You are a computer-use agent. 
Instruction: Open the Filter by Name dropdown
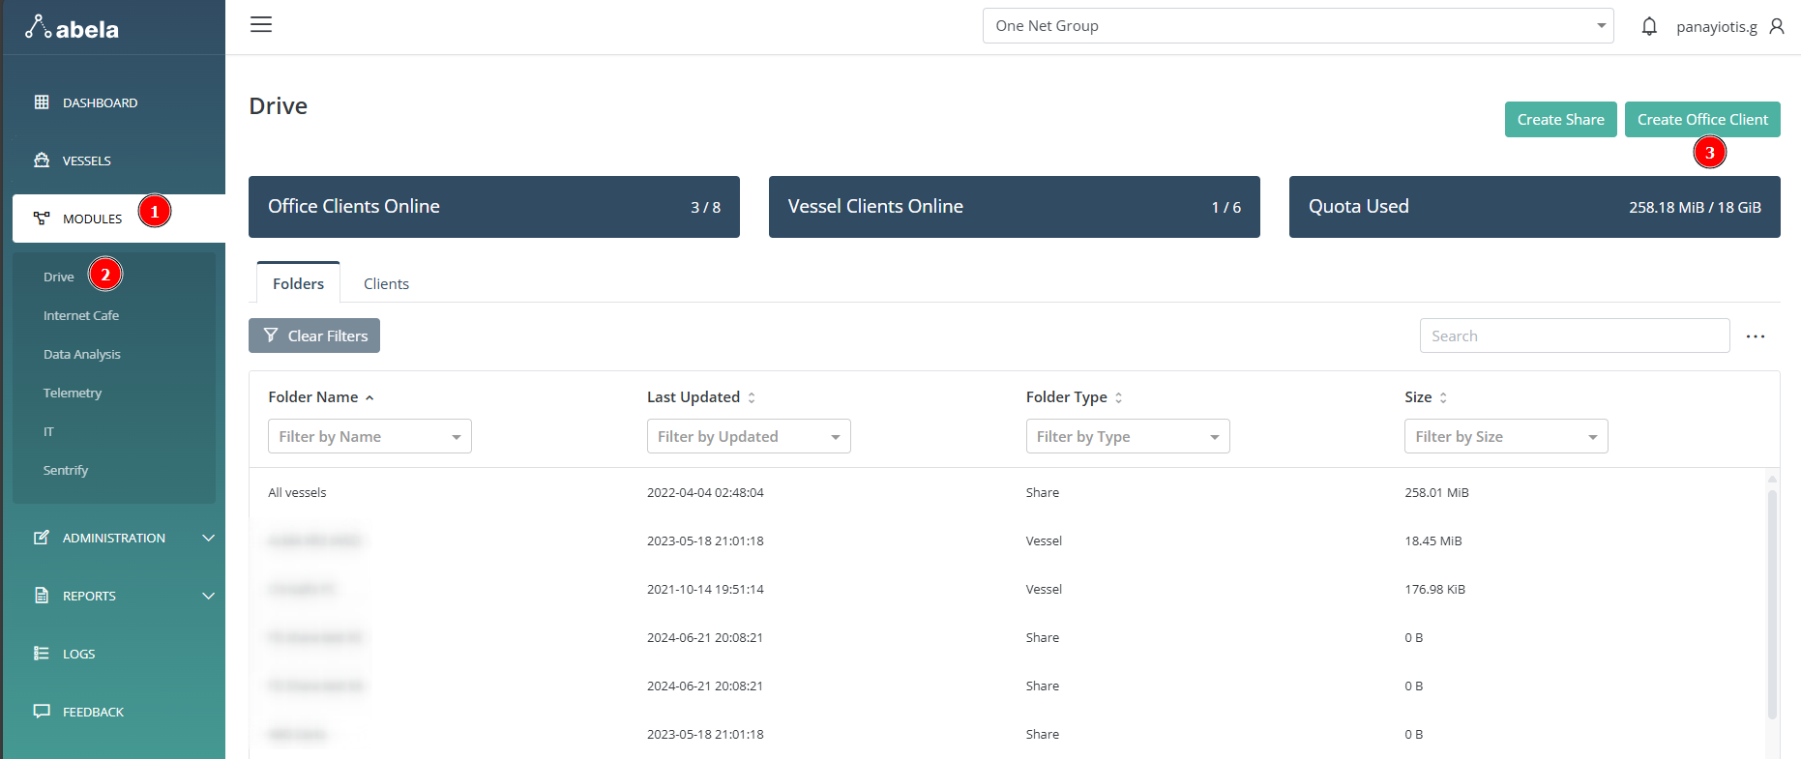(369, 436)
